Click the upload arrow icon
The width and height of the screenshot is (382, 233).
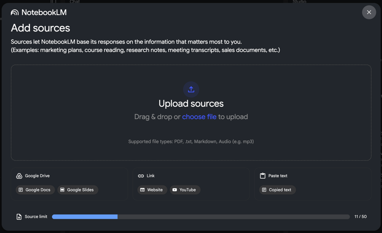pos(191,89)
